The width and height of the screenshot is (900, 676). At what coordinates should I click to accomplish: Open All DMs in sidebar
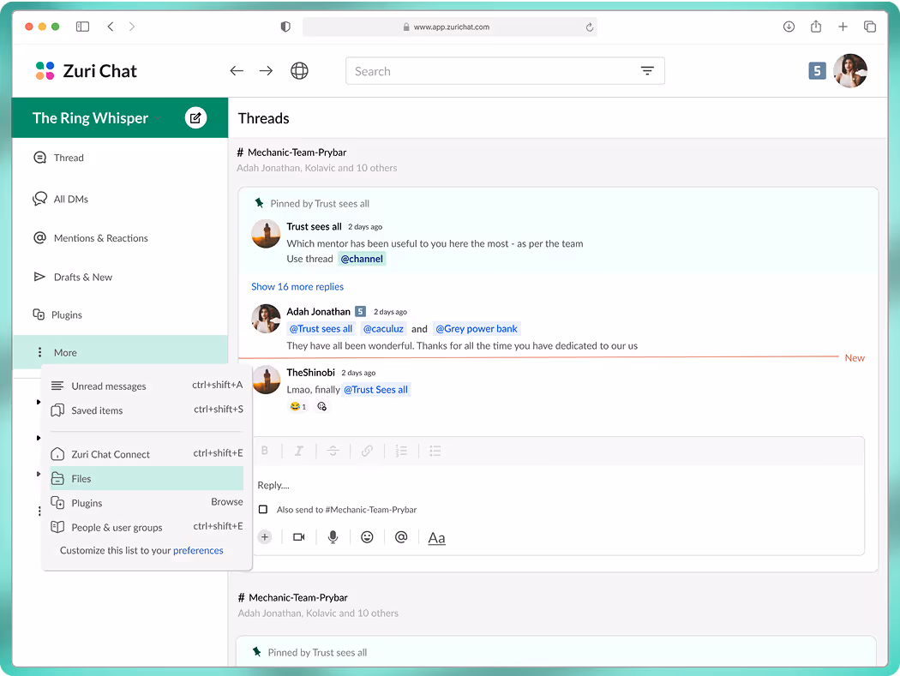(x=119, y=199)
